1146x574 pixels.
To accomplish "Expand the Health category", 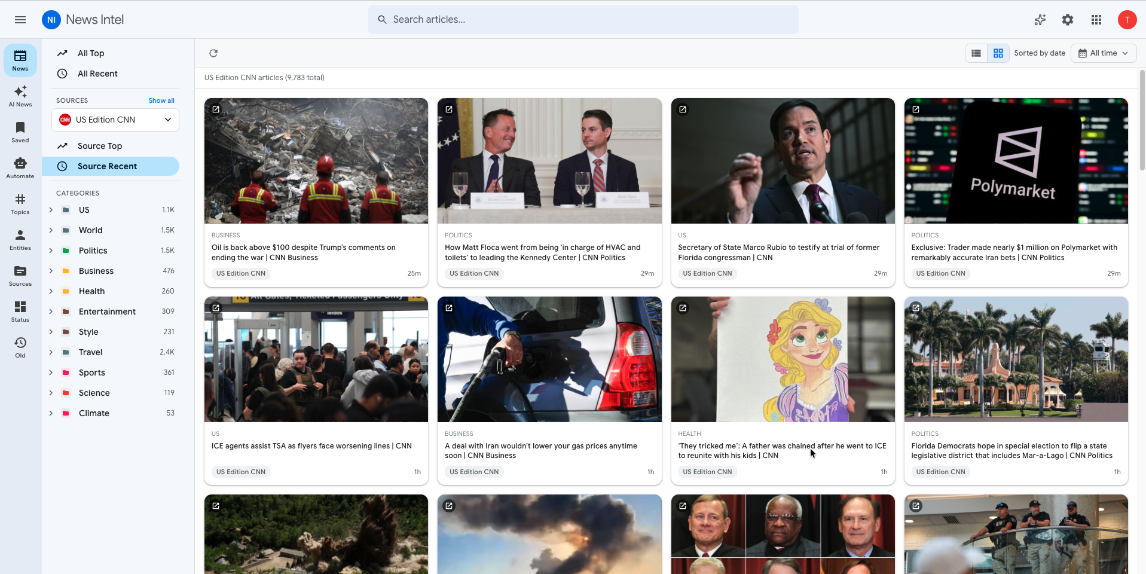I will coord(51,291).
